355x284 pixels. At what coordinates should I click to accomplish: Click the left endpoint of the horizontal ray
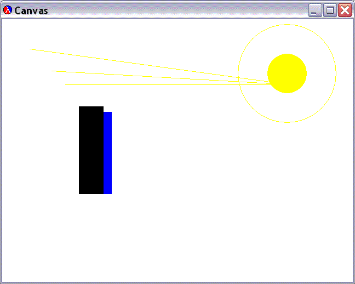click(66, 84)
